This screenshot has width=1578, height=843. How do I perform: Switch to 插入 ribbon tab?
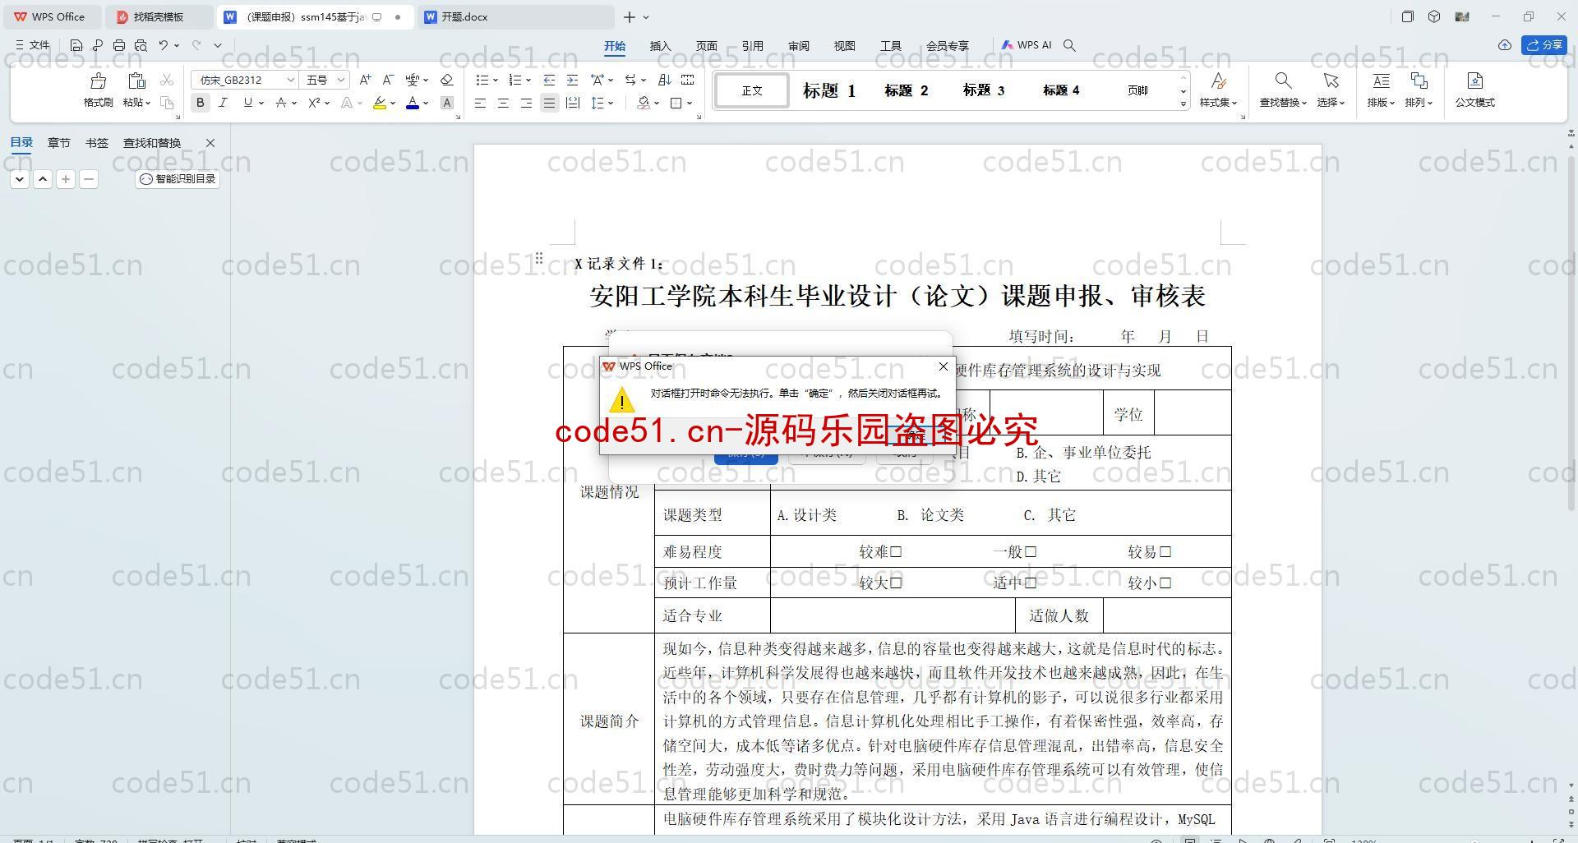click(x=660, y=46)
